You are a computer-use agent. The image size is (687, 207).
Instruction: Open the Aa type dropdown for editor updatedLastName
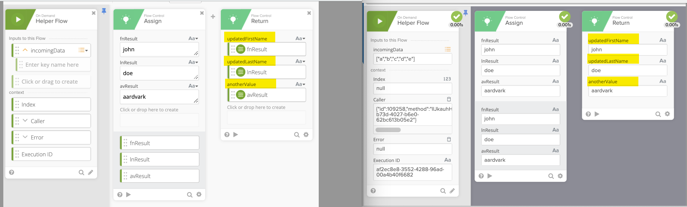coord(300,61)
